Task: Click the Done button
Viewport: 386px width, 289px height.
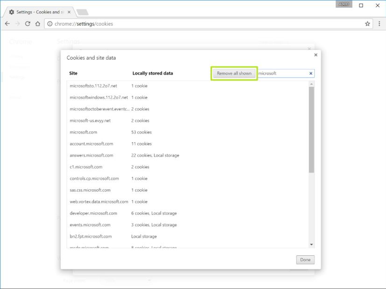Action: pos(305,260)
